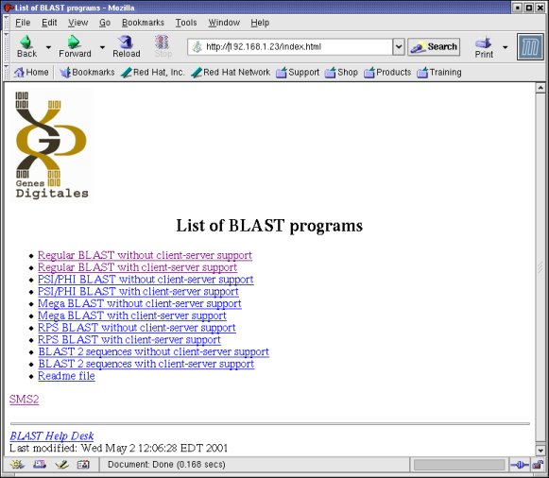549x478 pixels.
Task: Click the Search button
Action: click(434, 46)
